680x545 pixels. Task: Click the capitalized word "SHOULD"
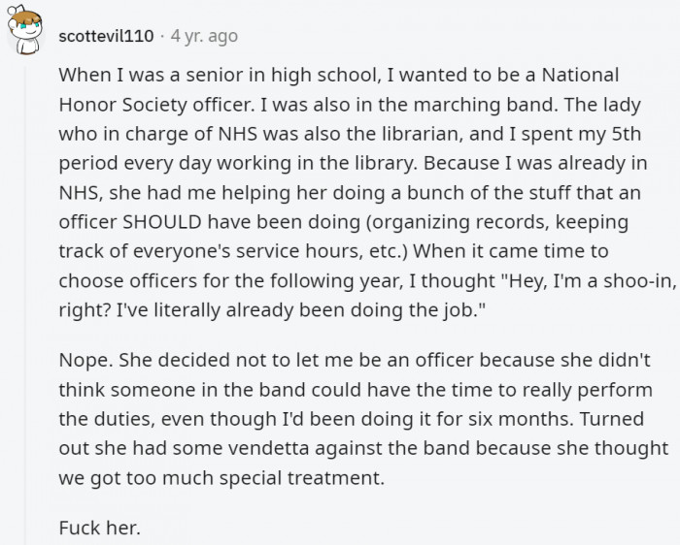162,222
